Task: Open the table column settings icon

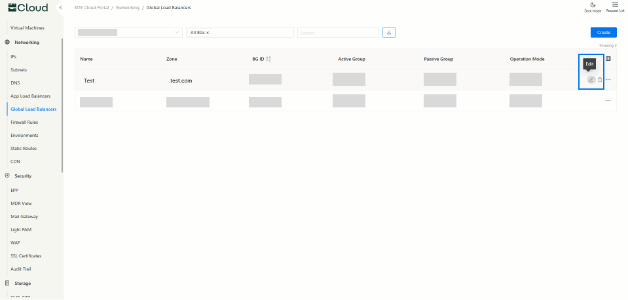Action: pos(608,59)
